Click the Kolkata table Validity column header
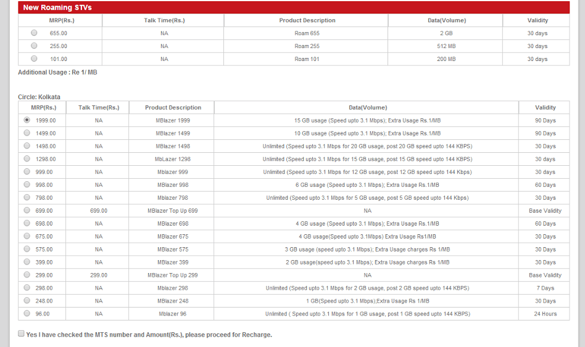Viewport: 585px width, 347px height. (545, 107)
